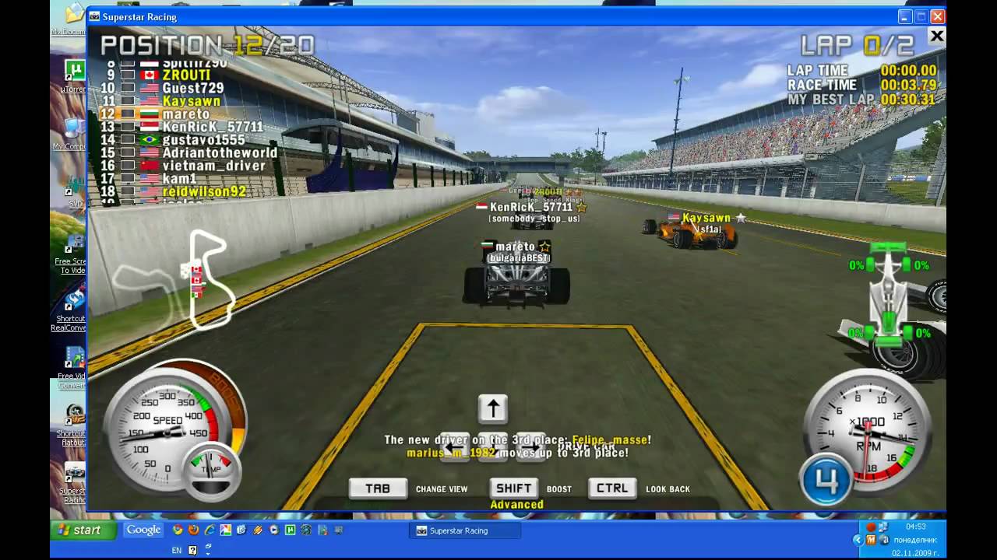Click Felipe_masse name in race message

611,440
